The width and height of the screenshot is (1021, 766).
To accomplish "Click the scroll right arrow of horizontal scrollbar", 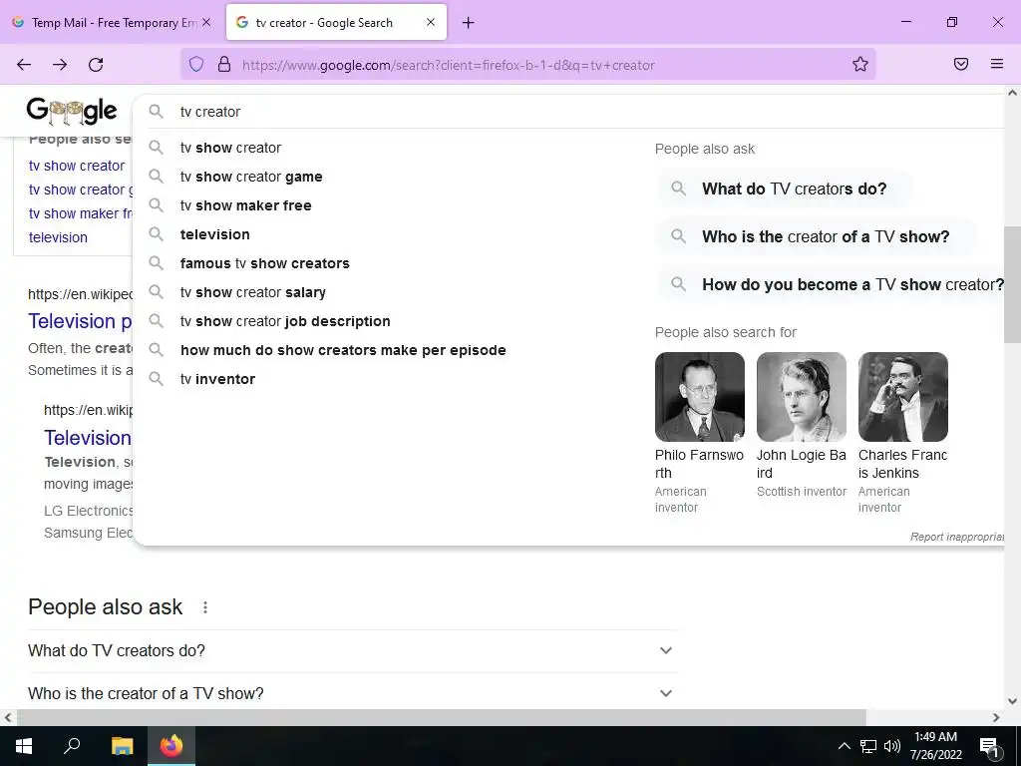I will point(996,717).
